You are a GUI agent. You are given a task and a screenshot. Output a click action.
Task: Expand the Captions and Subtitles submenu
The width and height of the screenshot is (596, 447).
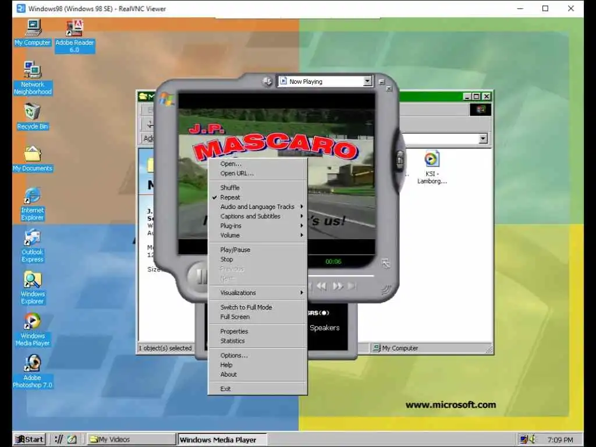click(258, 217)
